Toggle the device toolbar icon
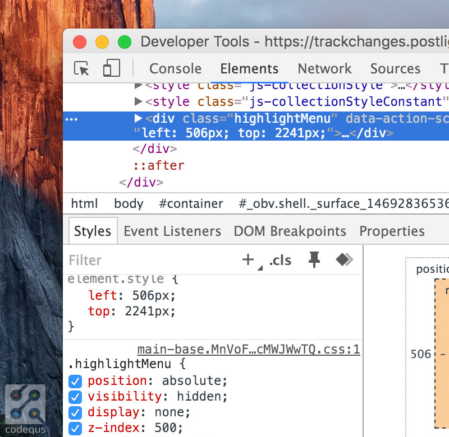Image resolution: width=449 pixels, height=437 pixels. [111, 67]
